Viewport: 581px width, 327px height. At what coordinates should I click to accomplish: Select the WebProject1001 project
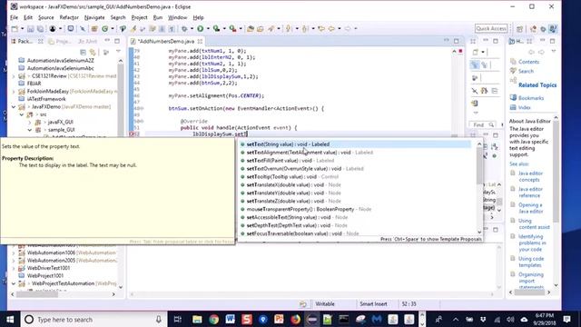(45, 276)
